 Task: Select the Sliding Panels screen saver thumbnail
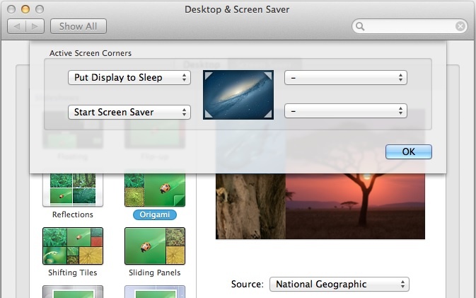[155, 246]
